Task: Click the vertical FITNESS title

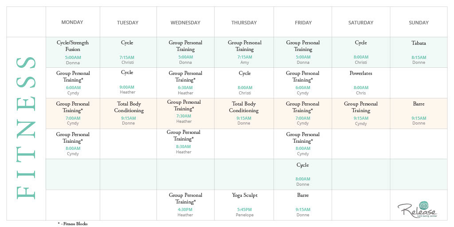Action: (x=26, y=129)
